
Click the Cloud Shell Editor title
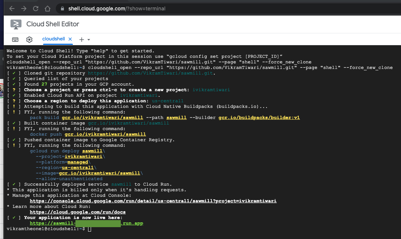coord(53,24)
